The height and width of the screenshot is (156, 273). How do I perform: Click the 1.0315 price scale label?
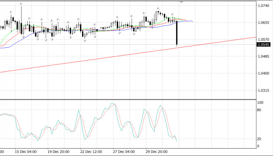(263, 90)
